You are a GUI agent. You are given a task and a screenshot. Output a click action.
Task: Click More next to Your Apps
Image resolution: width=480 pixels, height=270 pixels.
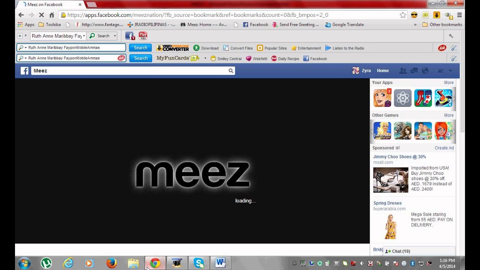click(449, 82)
